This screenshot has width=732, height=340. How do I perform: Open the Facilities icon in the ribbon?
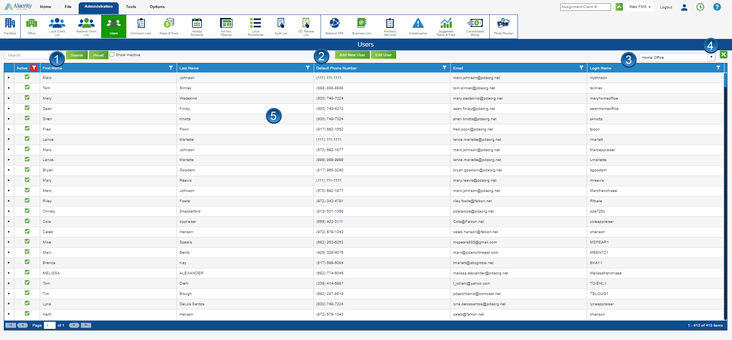click(10, 26)
